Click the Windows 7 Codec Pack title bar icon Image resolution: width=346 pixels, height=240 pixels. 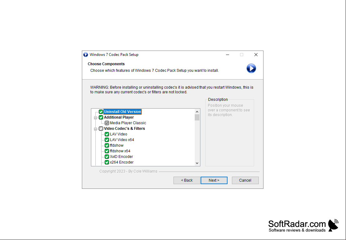[x=86, y=55]
